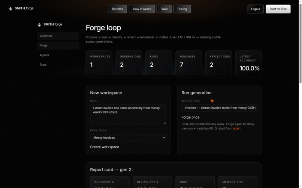Click the Cost metric label

(184, 182)
